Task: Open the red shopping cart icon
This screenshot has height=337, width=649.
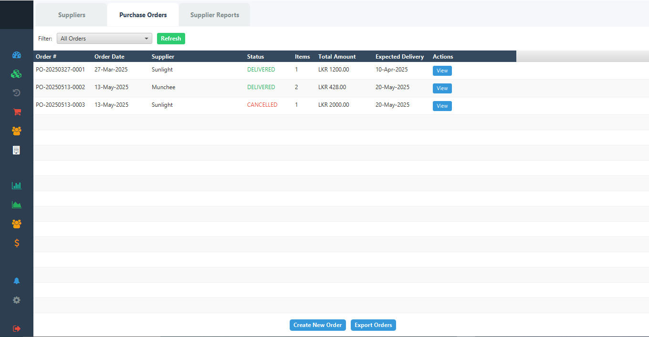Action: [x=17, y=112]
